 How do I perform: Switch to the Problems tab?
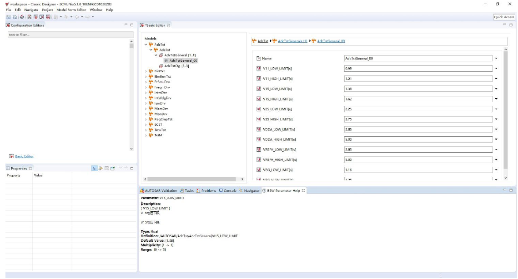click(206, 190)
